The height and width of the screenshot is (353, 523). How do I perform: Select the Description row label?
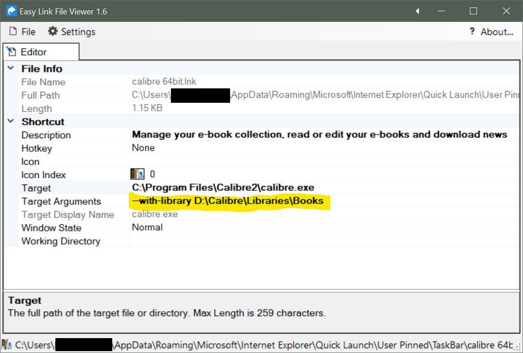(x=46, y=135)
